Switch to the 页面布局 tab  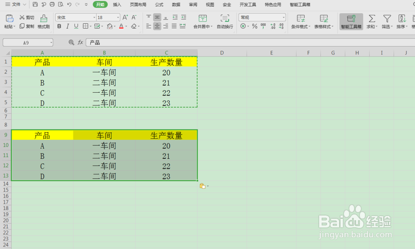(138, 5)
